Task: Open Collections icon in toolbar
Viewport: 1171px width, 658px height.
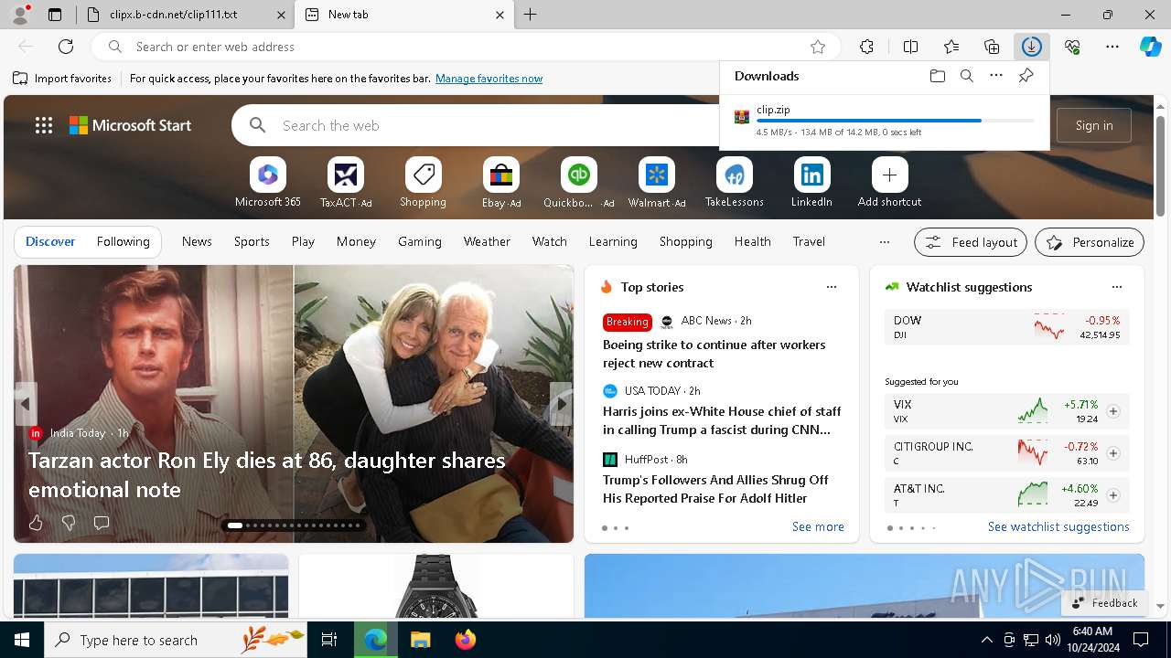Action: click(992, 47)
